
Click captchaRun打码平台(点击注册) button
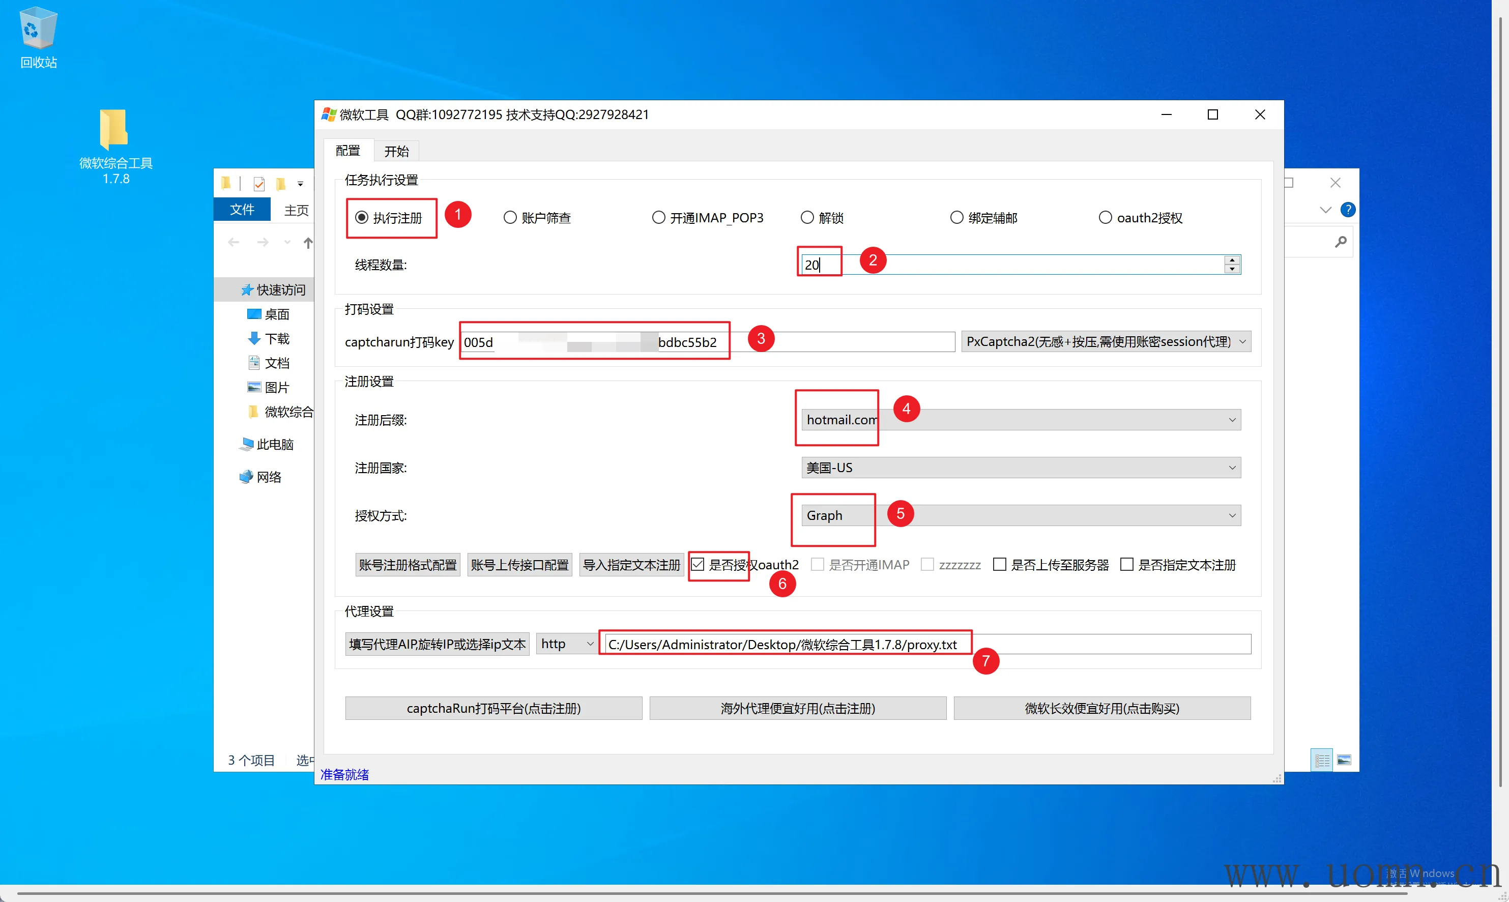494,708
